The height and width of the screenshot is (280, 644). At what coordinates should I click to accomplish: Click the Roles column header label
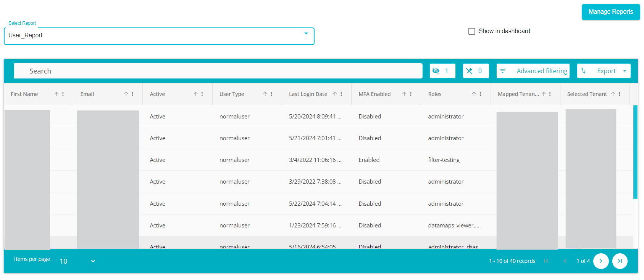click(x=435, y=94)
